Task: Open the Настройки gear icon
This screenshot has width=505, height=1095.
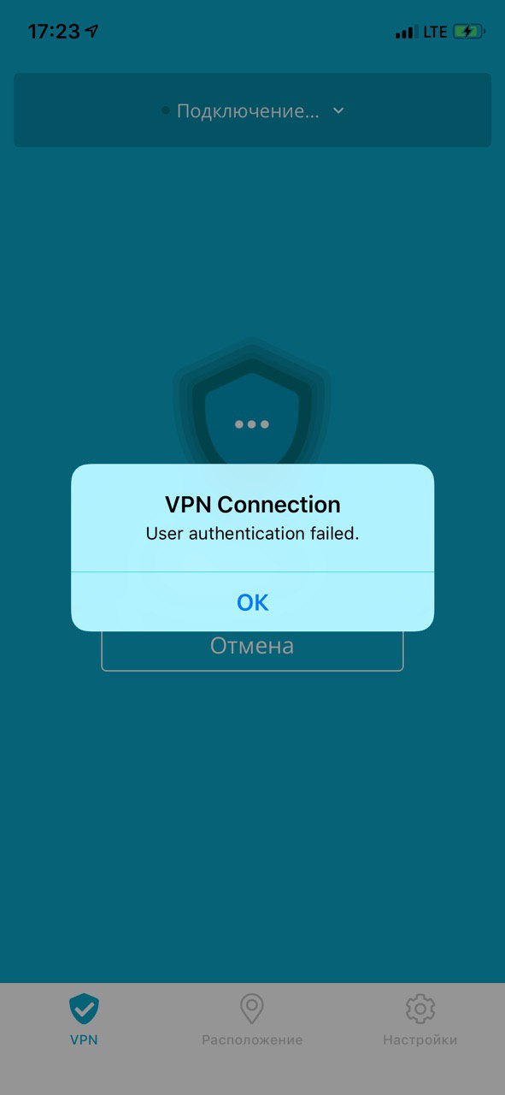Action: 420,1009
